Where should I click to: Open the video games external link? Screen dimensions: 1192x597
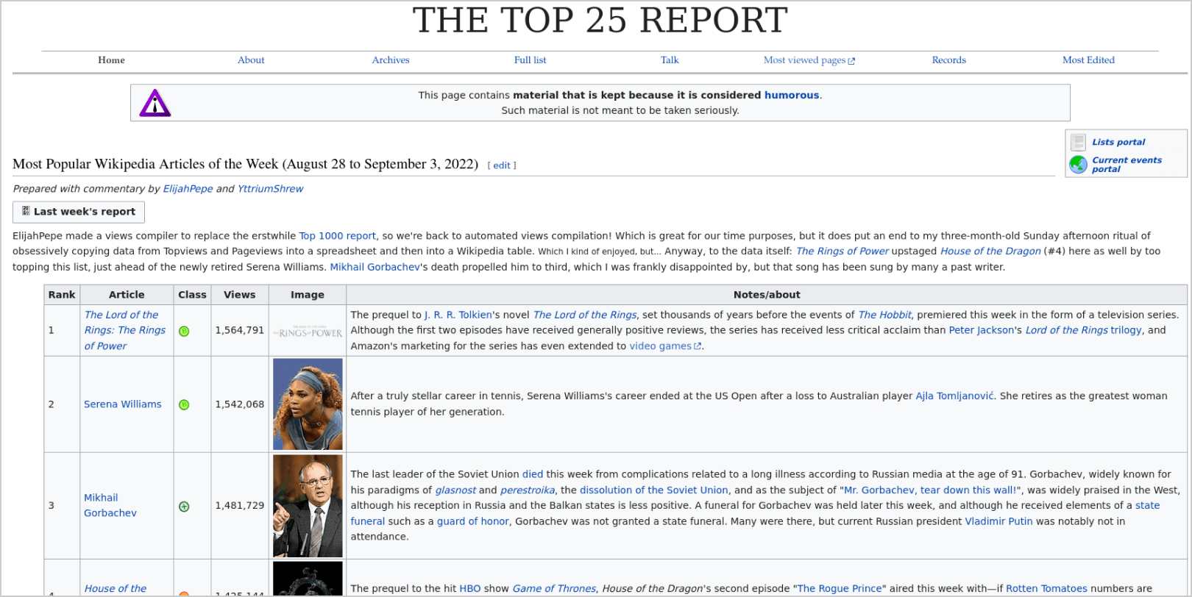[665, 346]
